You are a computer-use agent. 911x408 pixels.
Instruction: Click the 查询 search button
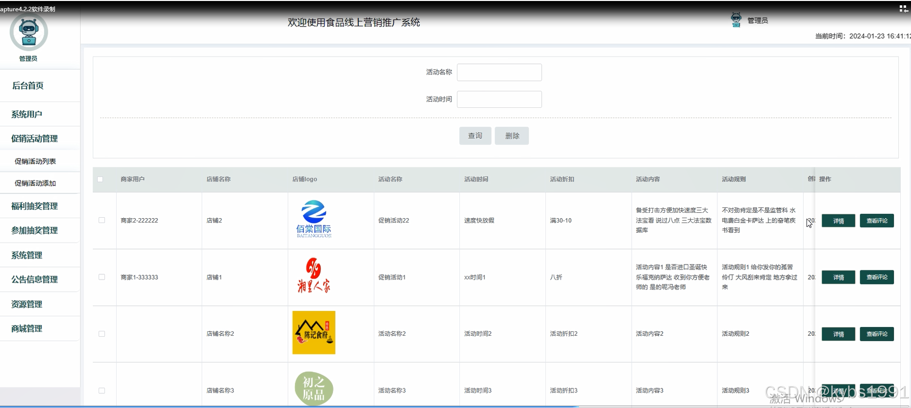(x=475, y=136)
